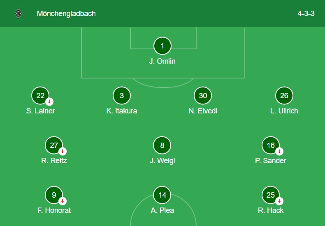The height and width of the screenshot is (226, 325).
Task: Click L. Ullrich name label
Action: 284,111
